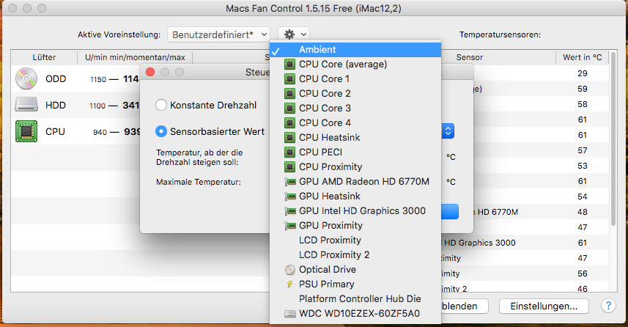Click the Lüfter column header
The height and width of the screenshot is (327, 628).
[44, 57]
